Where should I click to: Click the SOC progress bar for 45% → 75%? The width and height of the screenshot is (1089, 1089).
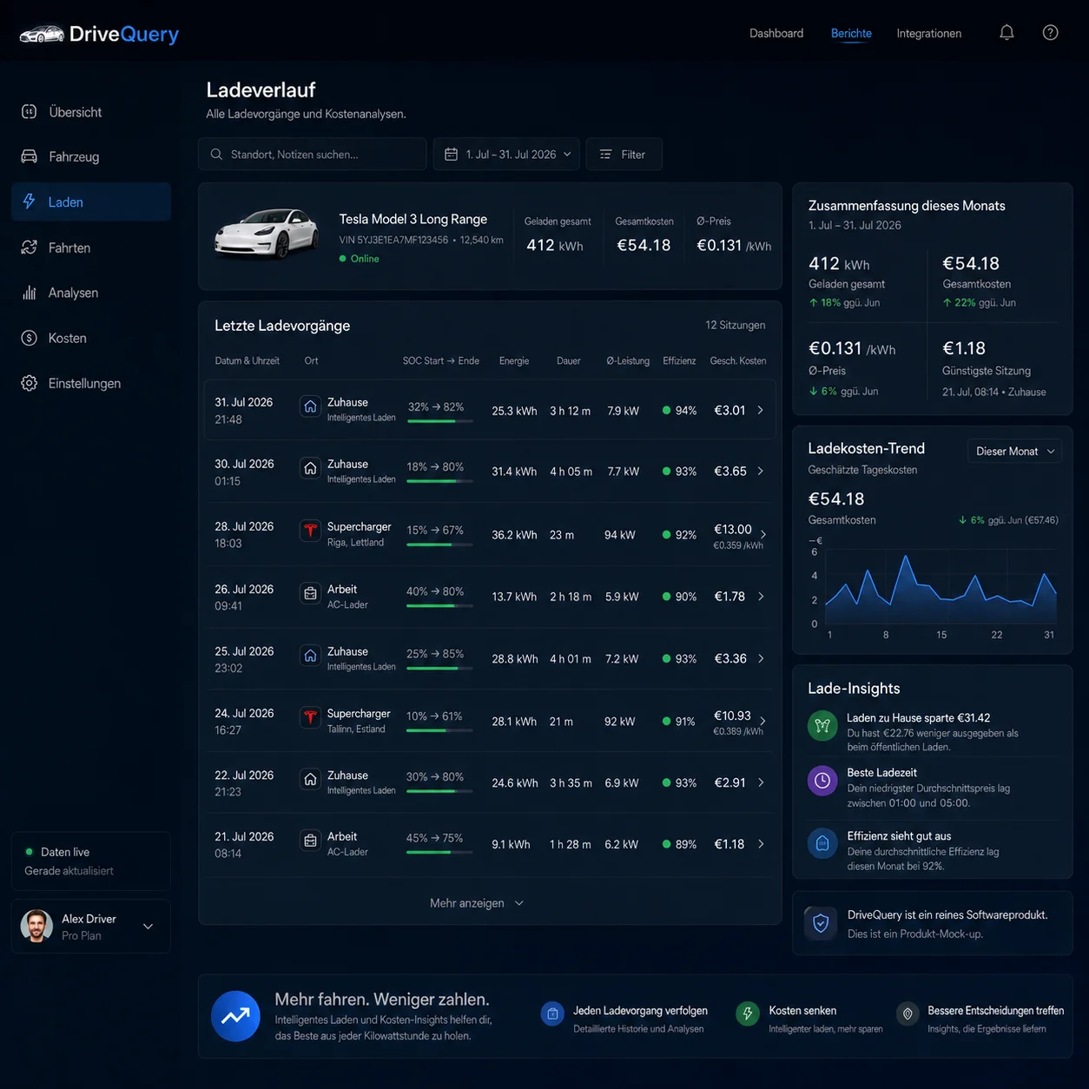point(439,853)
